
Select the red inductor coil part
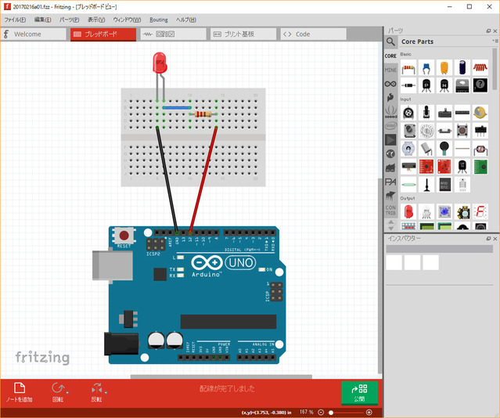coord(480,67)
